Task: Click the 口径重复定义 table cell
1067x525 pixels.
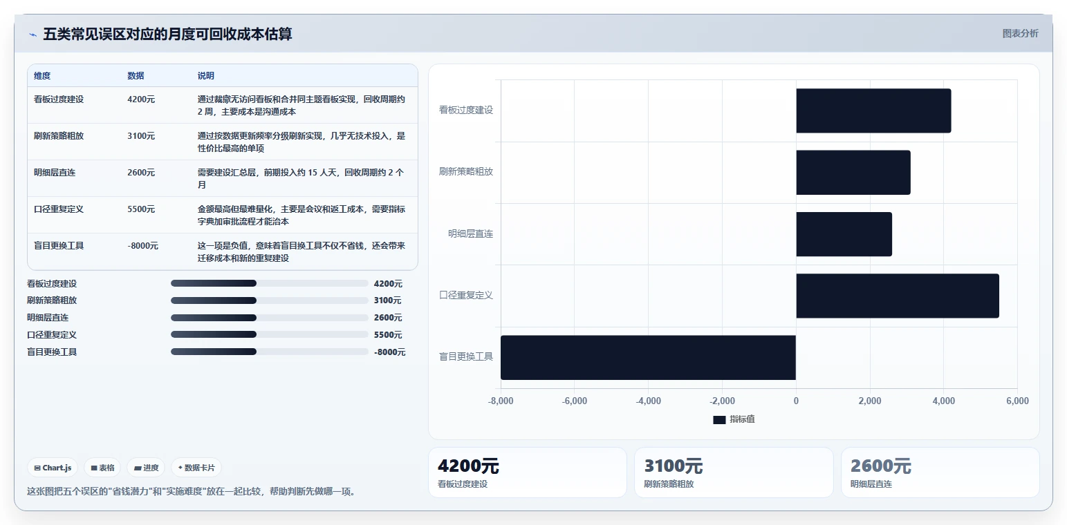Action: point(59,209)
